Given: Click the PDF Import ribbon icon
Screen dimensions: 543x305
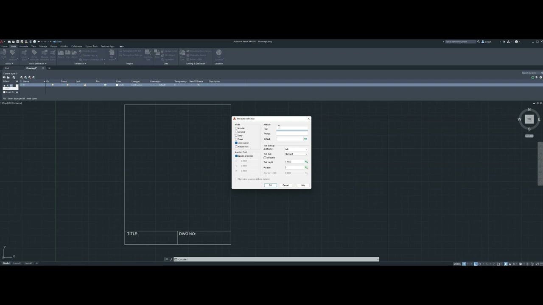Looking at the screenshot, I should pos(112,54).
